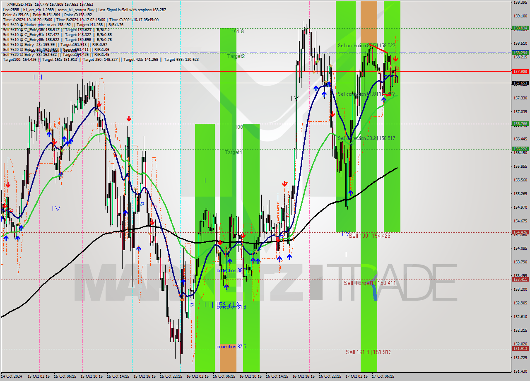Select the 'Sell correction 87.5 | 158.522' label
530x381 pixels.
pos(366,46)
